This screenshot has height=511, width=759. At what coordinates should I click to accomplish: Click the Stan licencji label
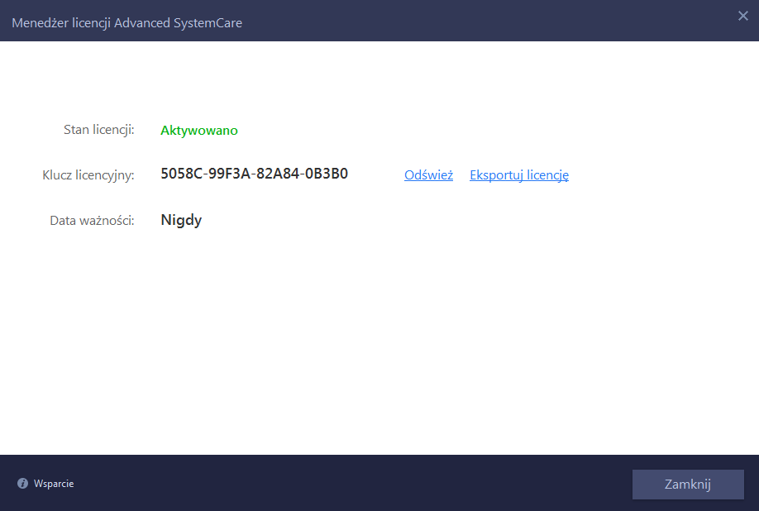98,130
